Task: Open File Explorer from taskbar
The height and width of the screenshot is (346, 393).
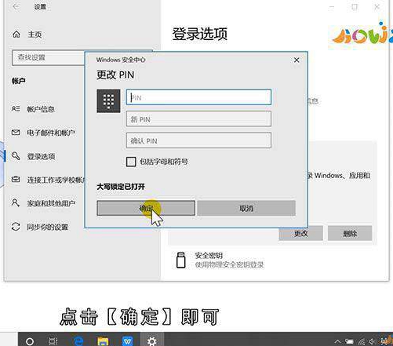Action: [x=103, y=341]
